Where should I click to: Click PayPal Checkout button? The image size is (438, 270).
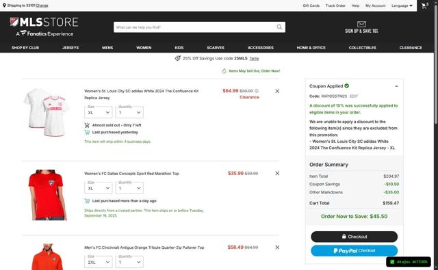point(355,251)
